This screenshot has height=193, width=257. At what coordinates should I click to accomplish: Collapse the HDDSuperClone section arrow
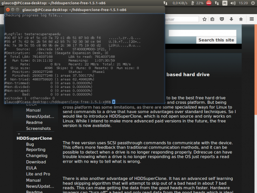(x=19, y=134)
